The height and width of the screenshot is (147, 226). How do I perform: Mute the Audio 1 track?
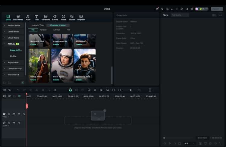[14, 123]
